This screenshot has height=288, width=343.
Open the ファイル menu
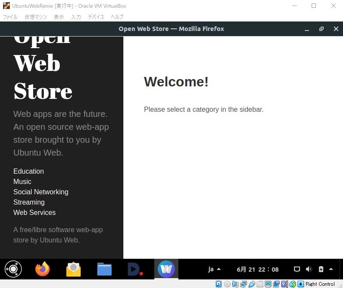pos(10,17)
